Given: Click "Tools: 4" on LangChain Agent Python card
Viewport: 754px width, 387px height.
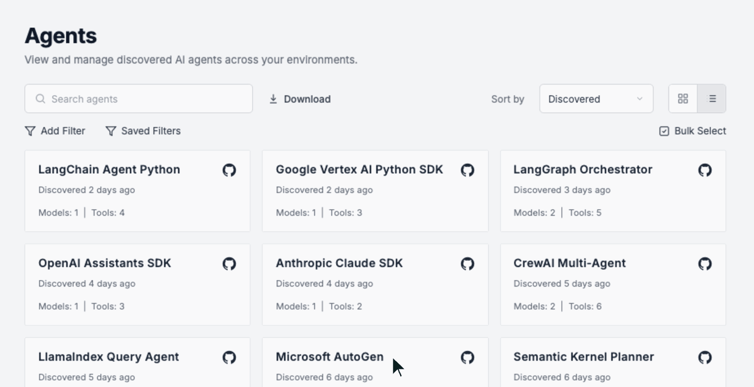Looking at the screenshot, I should coord(108,213).
